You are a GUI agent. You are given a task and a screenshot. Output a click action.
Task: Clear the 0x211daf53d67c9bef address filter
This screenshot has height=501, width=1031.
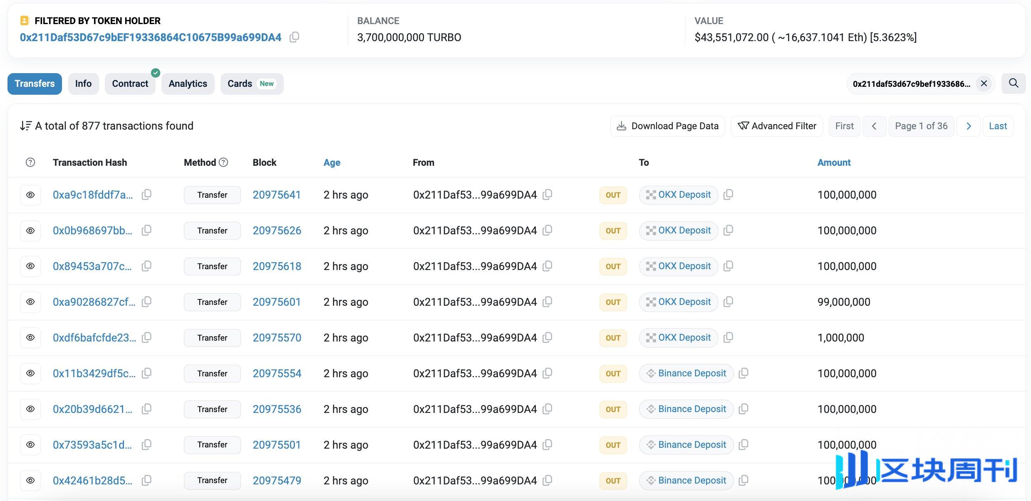[984, 83]
